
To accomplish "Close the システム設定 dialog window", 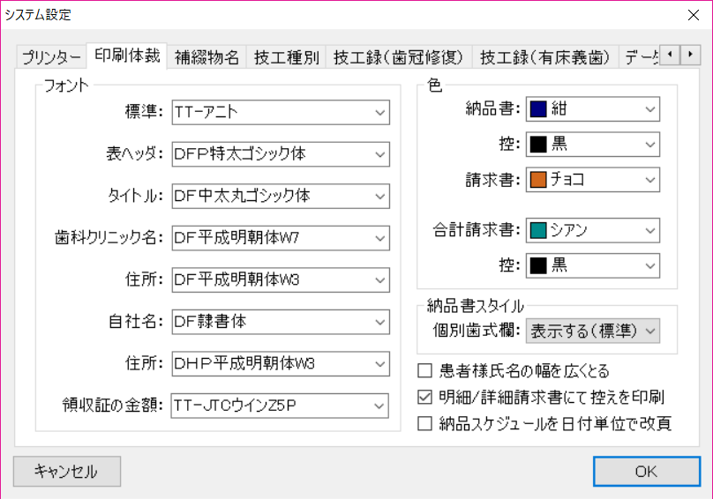I will (689, 15).
